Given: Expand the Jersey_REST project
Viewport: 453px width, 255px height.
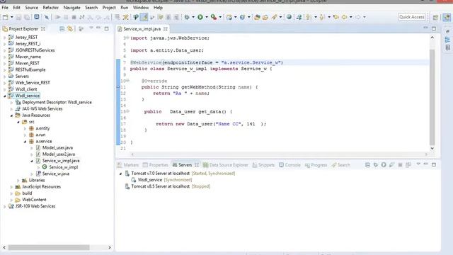Looking at the screenshot, I should 5,38.
